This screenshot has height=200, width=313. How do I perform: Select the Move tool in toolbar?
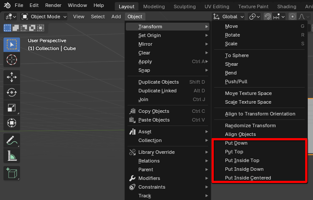pos(12,77)
